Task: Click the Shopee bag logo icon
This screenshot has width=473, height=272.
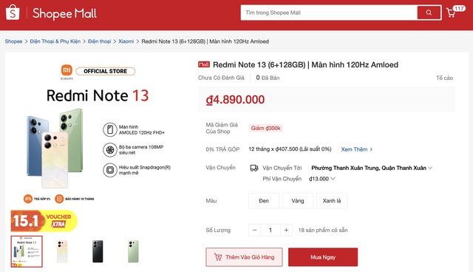Action: point(13,13)
